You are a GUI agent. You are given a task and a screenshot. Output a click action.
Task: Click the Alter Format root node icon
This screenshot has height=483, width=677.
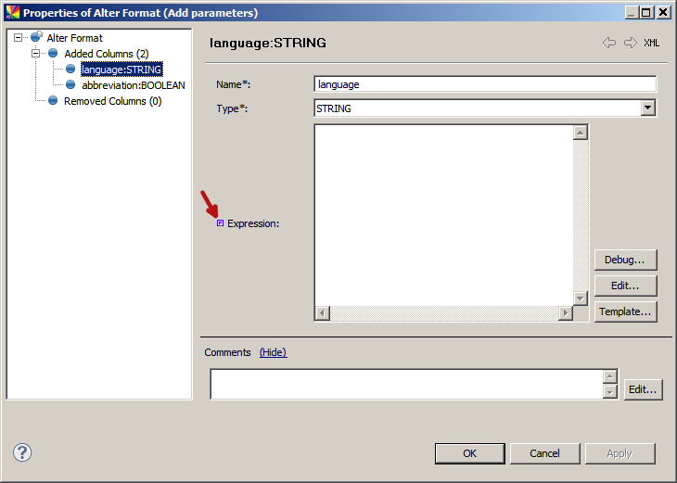[36, 38]
